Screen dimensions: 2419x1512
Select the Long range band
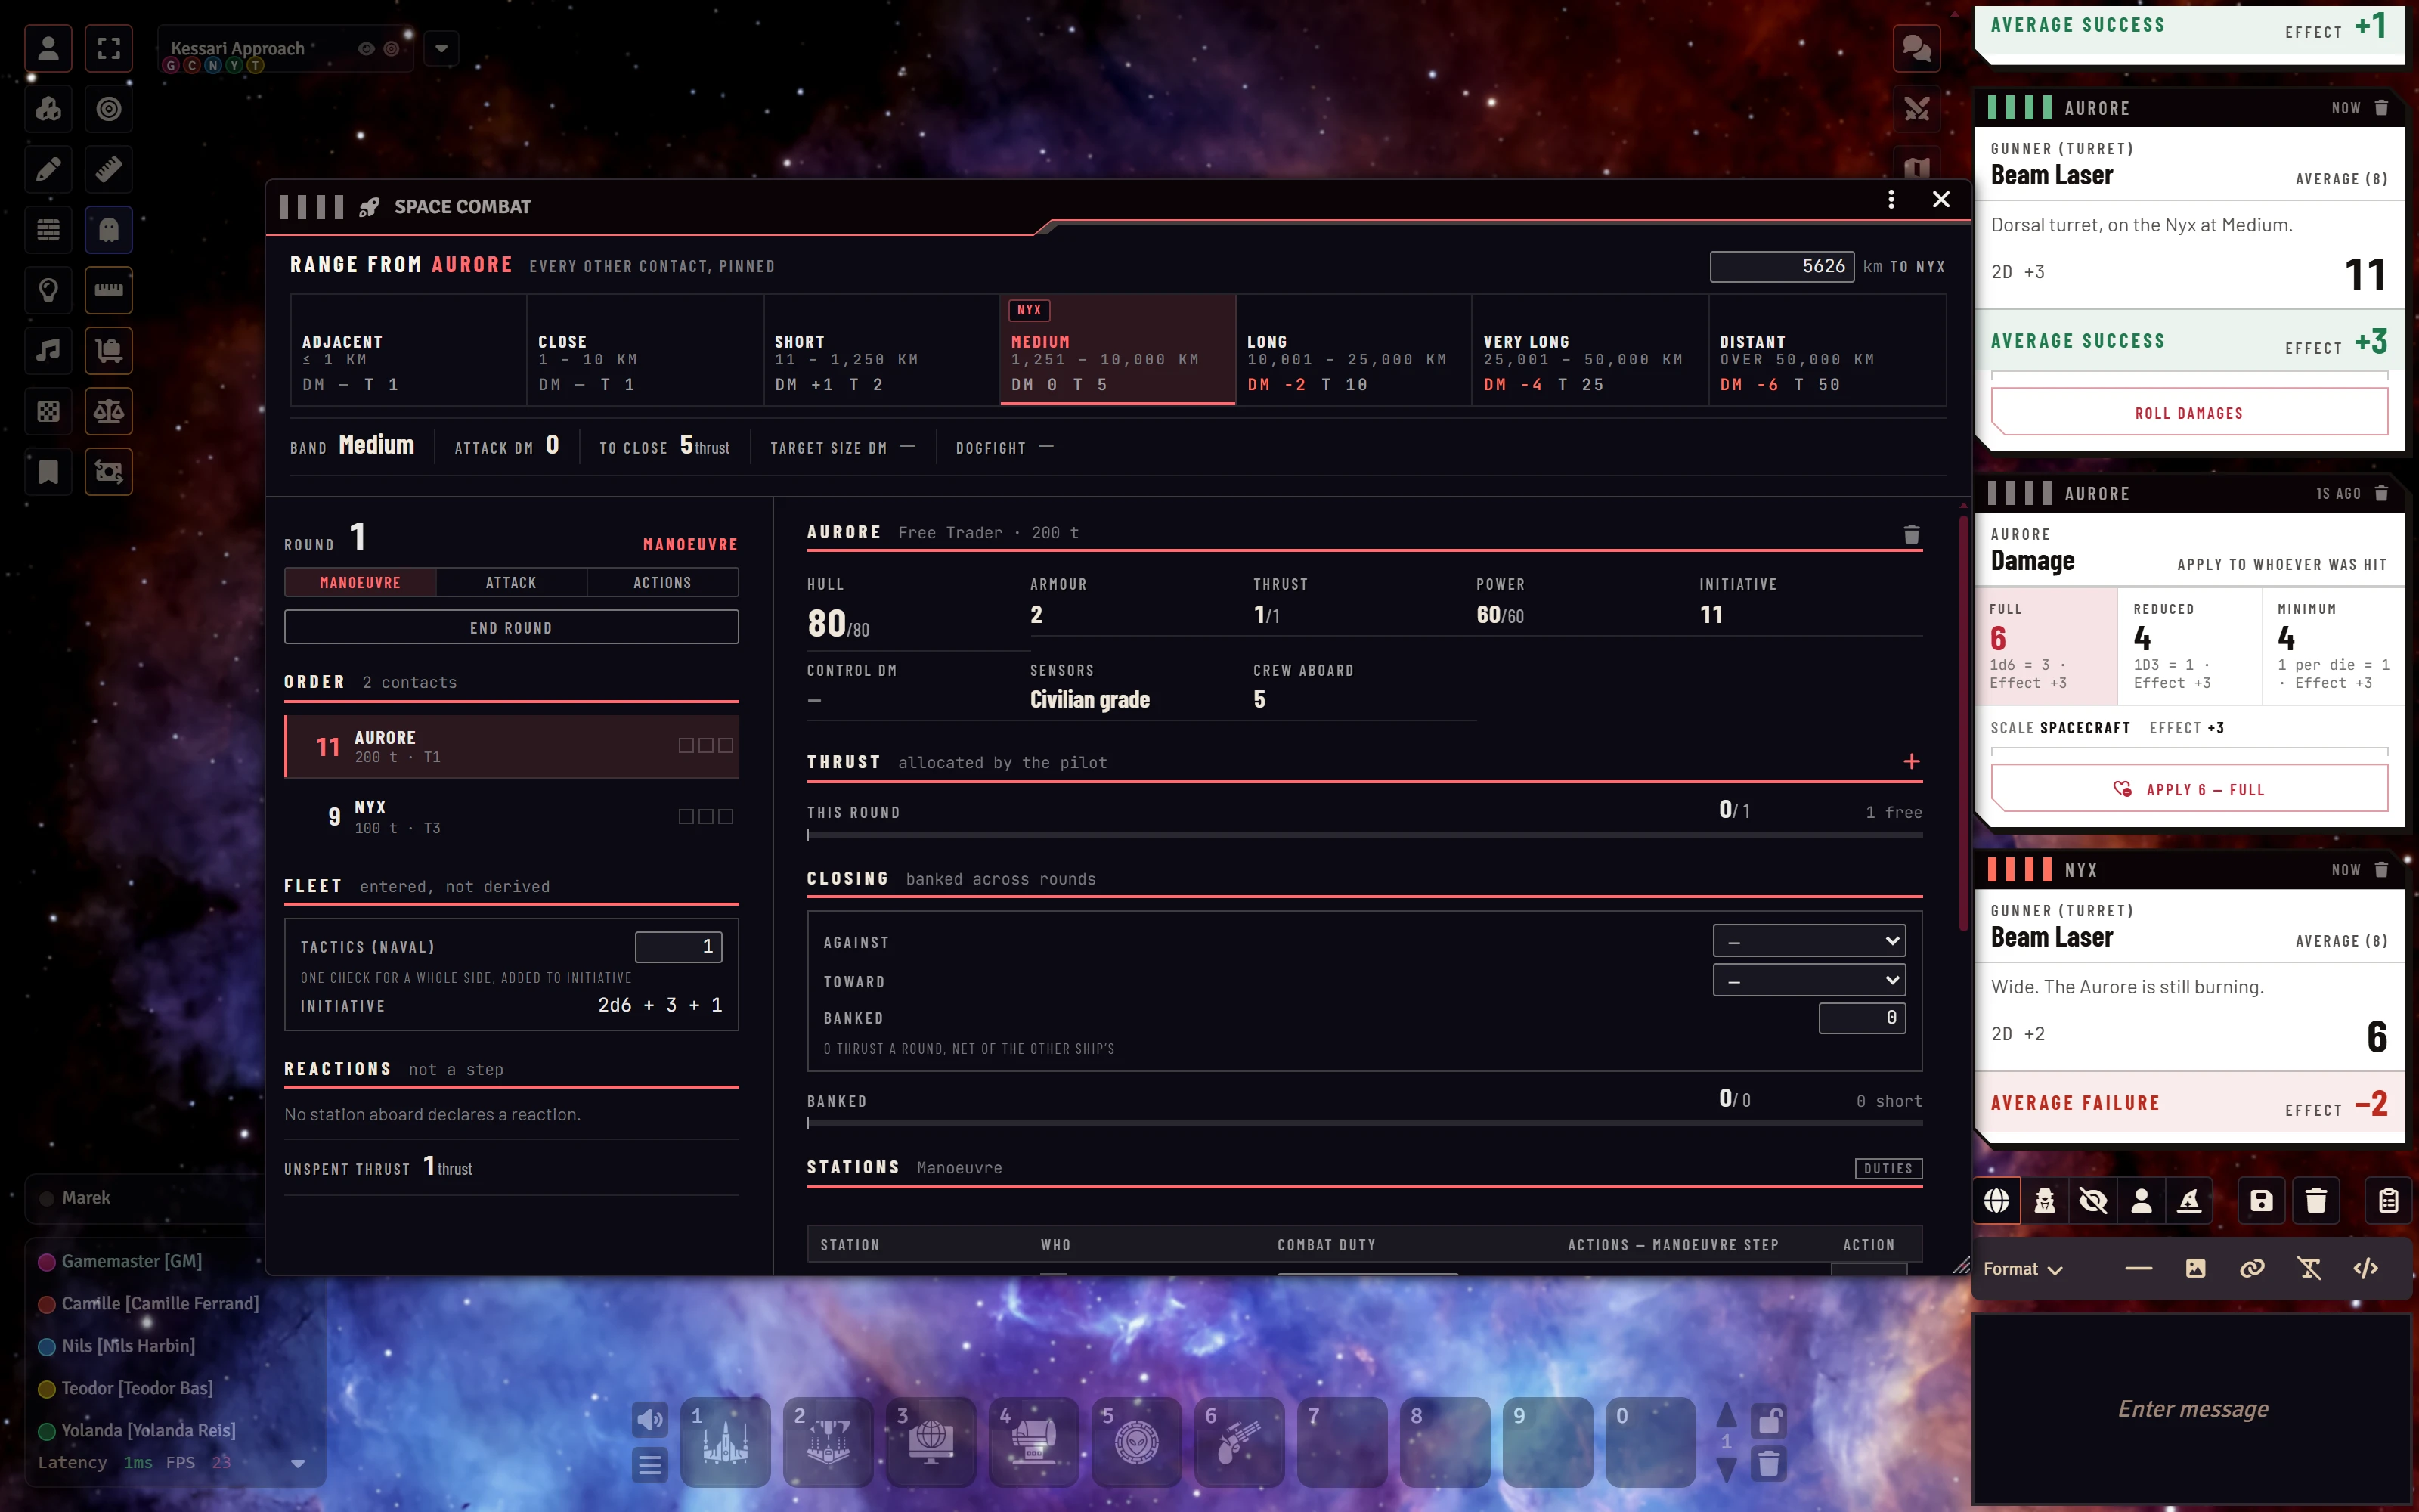click(1353, 350)
